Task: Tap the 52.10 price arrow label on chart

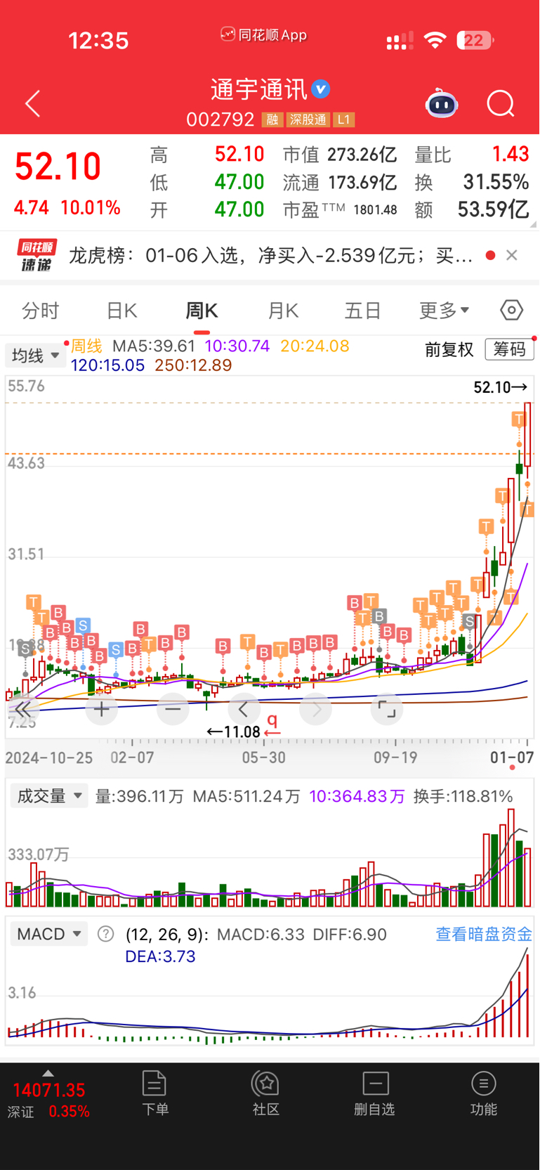Action: click(x=501, y=387)
